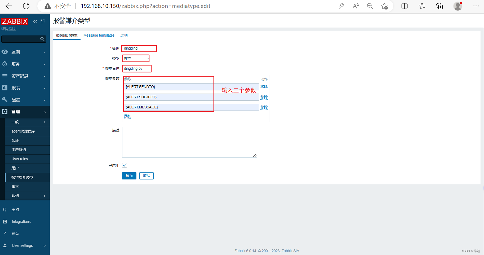The image size is (484, 255).
Task: Open the saved password key icon
Action: [341, 6]
